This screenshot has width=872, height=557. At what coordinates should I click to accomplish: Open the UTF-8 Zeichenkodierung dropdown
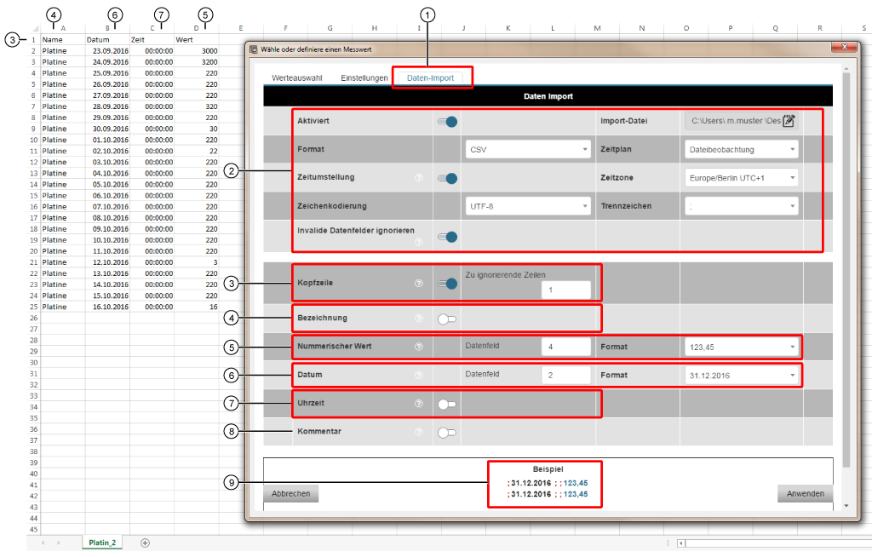click(527, 206)
